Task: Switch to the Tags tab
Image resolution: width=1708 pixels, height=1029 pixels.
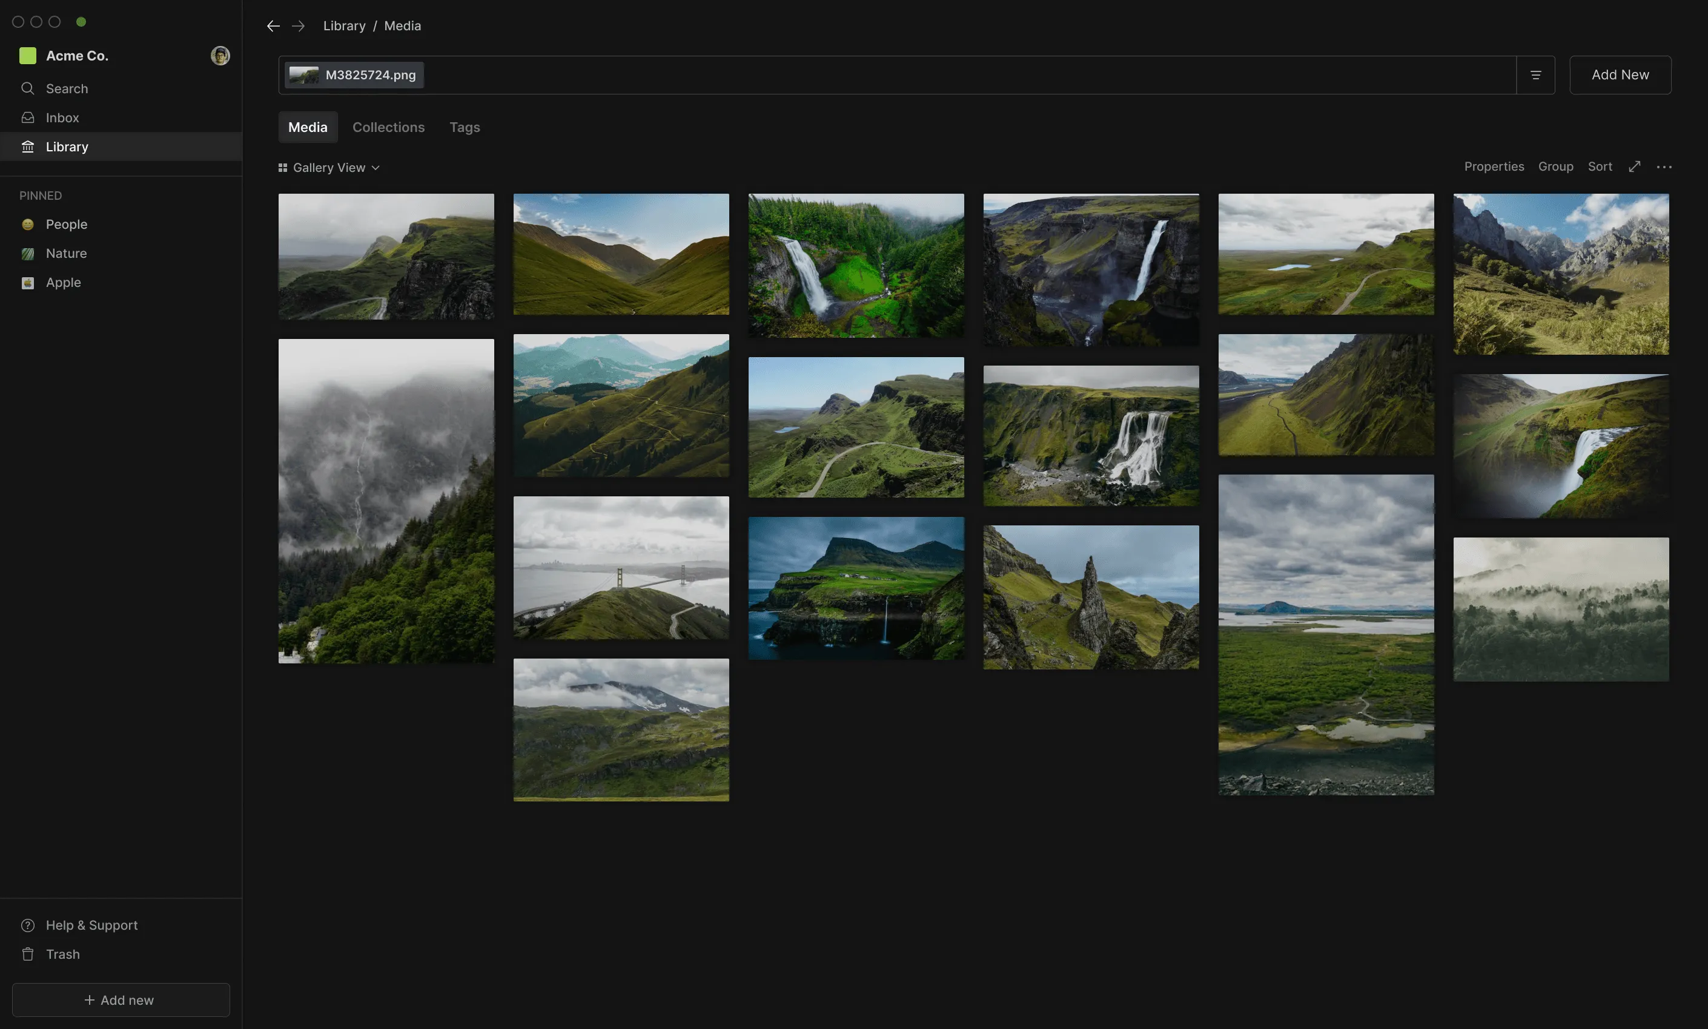Action: [465, 127]
